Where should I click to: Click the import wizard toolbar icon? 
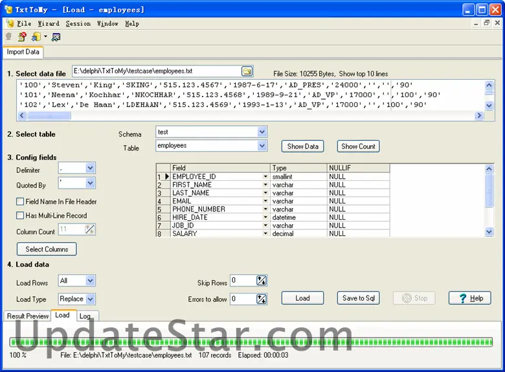(x=37, y=37)
